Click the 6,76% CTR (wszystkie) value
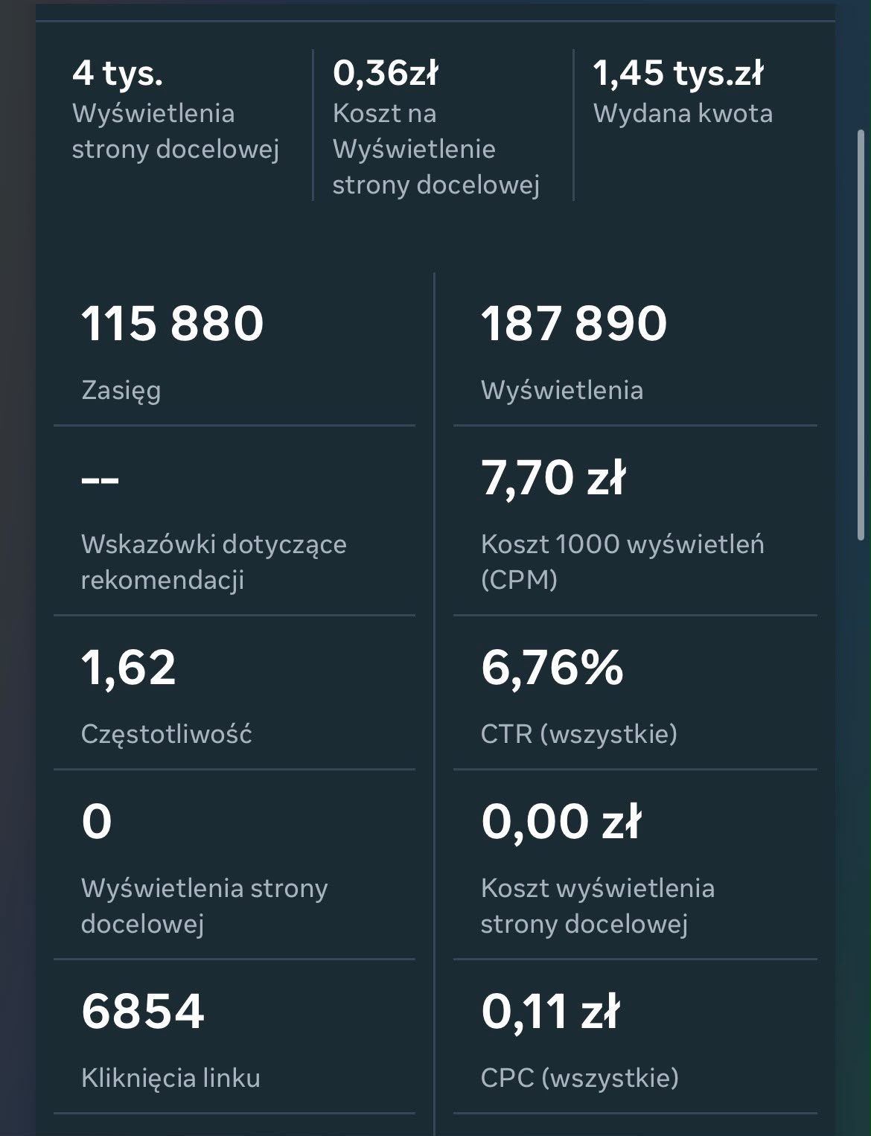The width and height of the screenshot is (871, 1136). (x=552, y=667)
